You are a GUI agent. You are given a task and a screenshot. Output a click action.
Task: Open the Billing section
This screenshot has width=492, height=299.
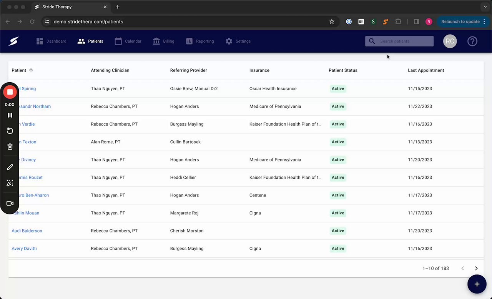point(163,41)
